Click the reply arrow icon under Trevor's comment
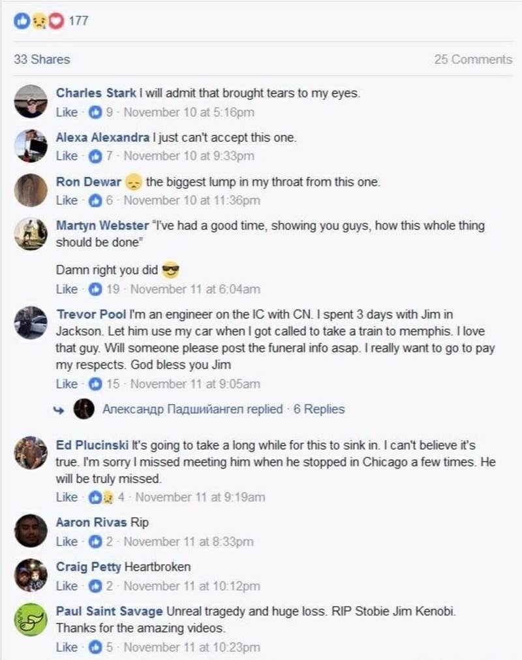The height and width of the screenshot is (660, 522). coord(60,409)
